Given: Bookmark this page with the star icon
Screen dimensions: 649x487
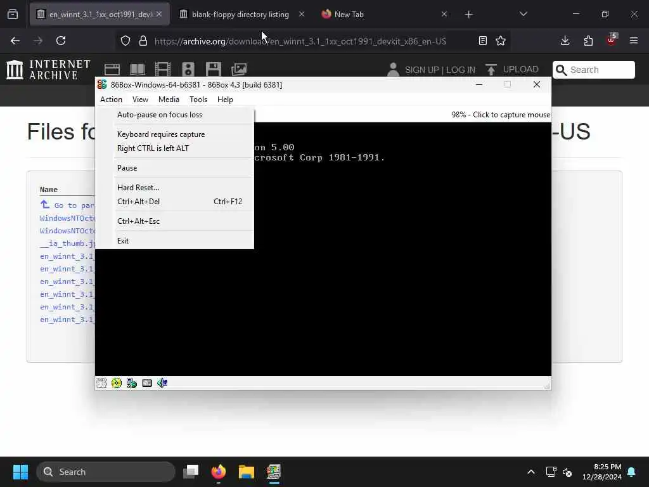Looking at the screenshot, I should (x=501, y=41).
